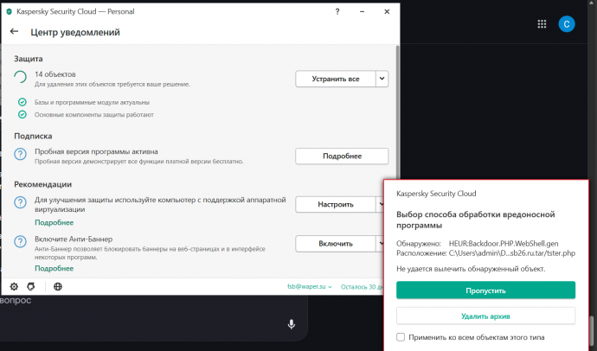Open 'Подробнее' link under Anti-Banner description

(54, 268)
